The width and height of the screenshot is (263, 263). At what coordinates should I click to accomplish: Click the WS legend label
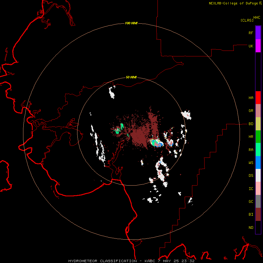251,163
